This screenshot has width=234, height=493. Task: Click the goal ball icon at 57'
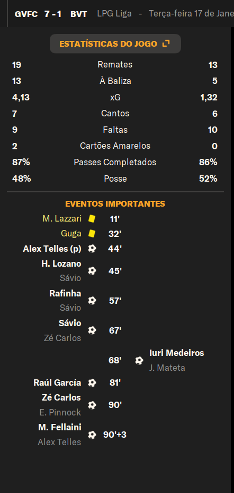point(92,301)
